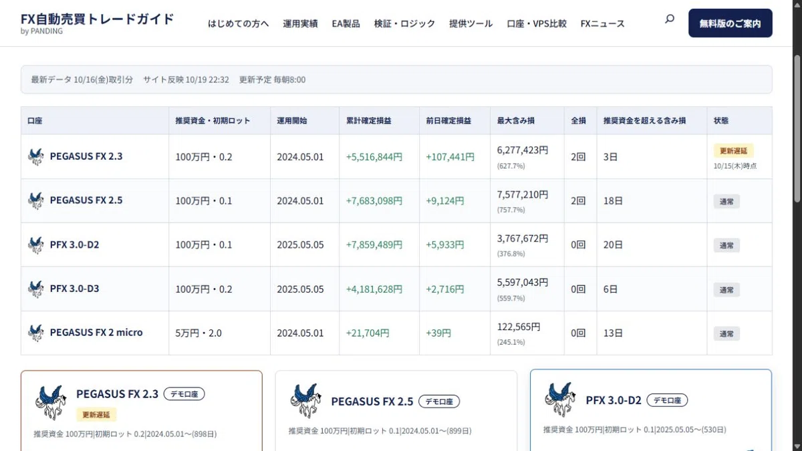The image size is (802, 451).
Task: Click the 通常 status in PEGASUS FX 2.5 row
Action: coord(726,202)
